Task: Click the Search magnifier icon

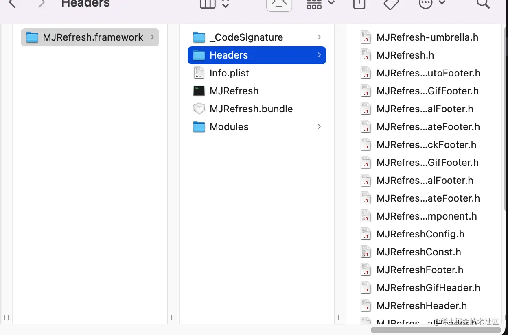Action: pyautogui.click(x=483, y=3)
